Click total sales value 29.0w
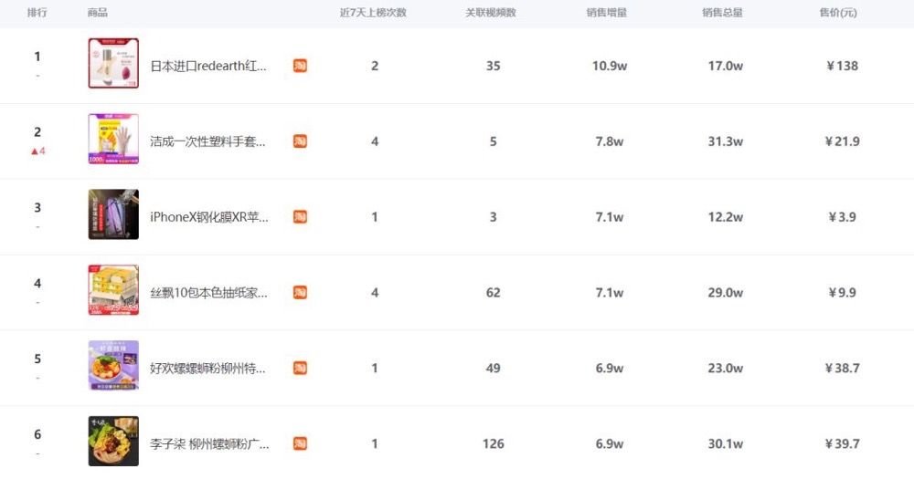Screen dimensions: 914x479 (x=726, y=293)
